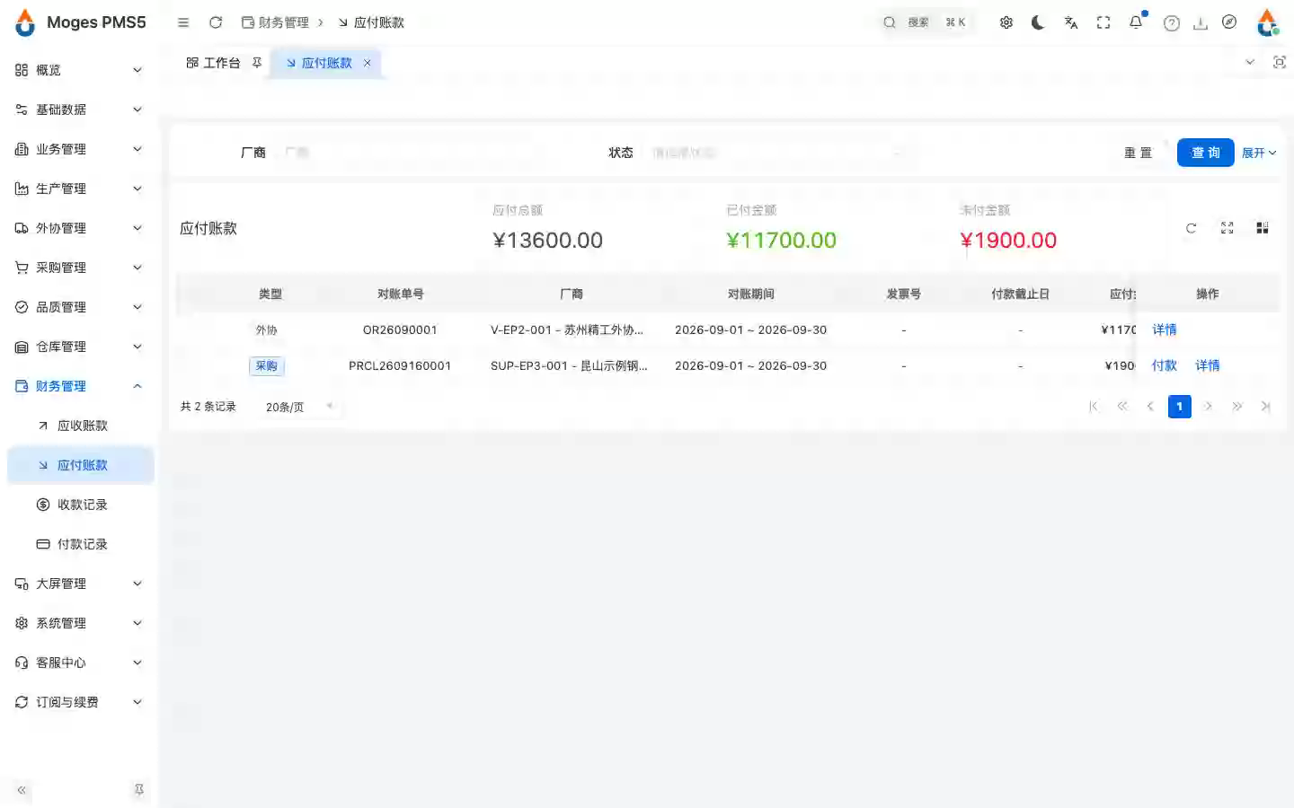This screenshot has width=1294, height=808.
Task: Expand the 采购管理 sidebar menu
Action: 79,268
